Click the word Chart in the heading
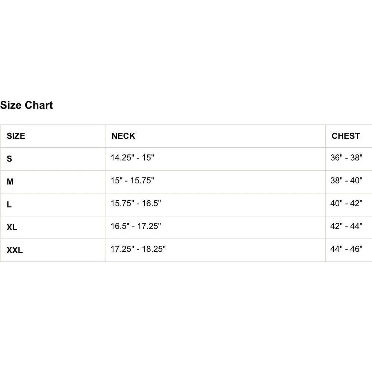The height and width of the screenshot is (372, 372). [x=39, y=105]
